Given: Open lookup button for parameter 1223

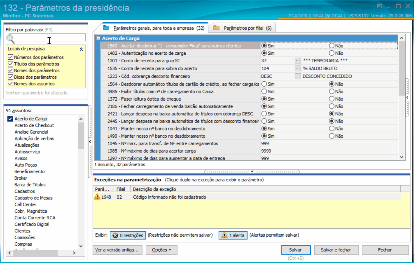Looking at the screenshot, I should point(298,76).
